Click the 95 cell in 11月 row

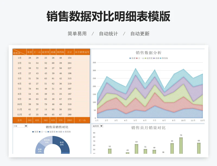click(x=53, y=109)
